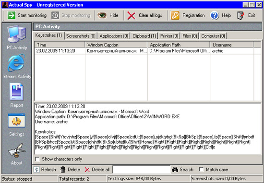Viewport: 264px width, 183px height.
Task: Switch to the Keystrokes (1) tab
Action: pyautogui.click(x=48, y=35)
